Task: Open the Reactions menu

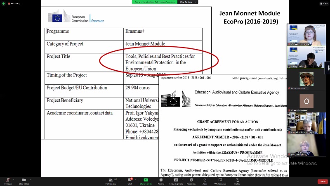Action: coord(191,181)
